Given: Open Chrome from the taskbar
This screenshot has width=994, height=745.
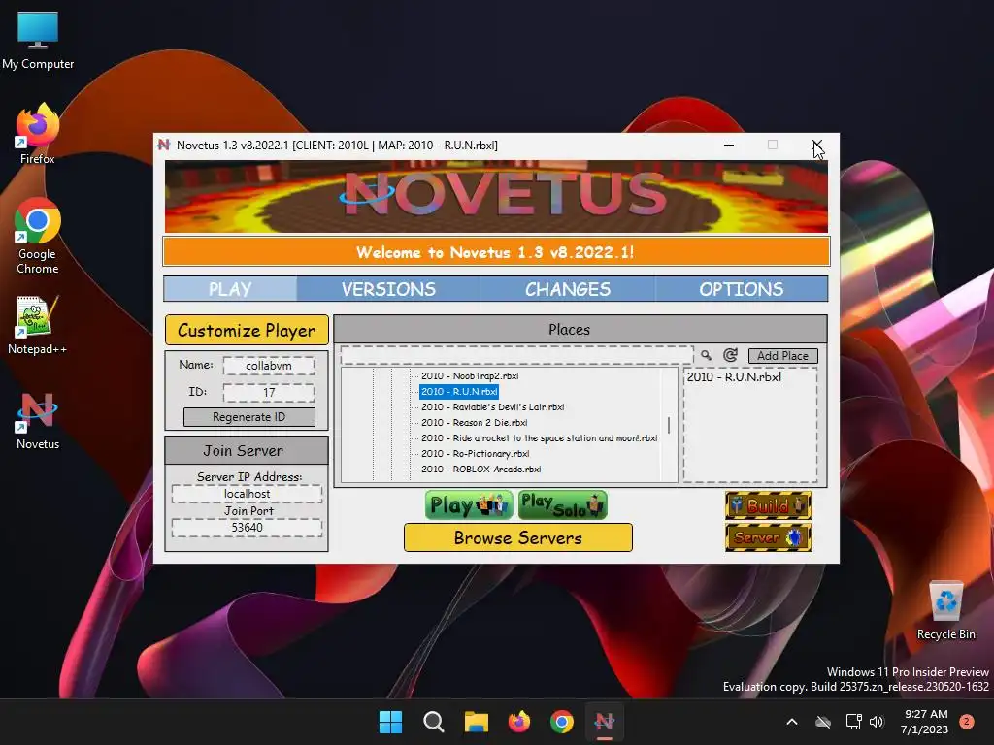Looking at the screenshot, I should (562, 722).
